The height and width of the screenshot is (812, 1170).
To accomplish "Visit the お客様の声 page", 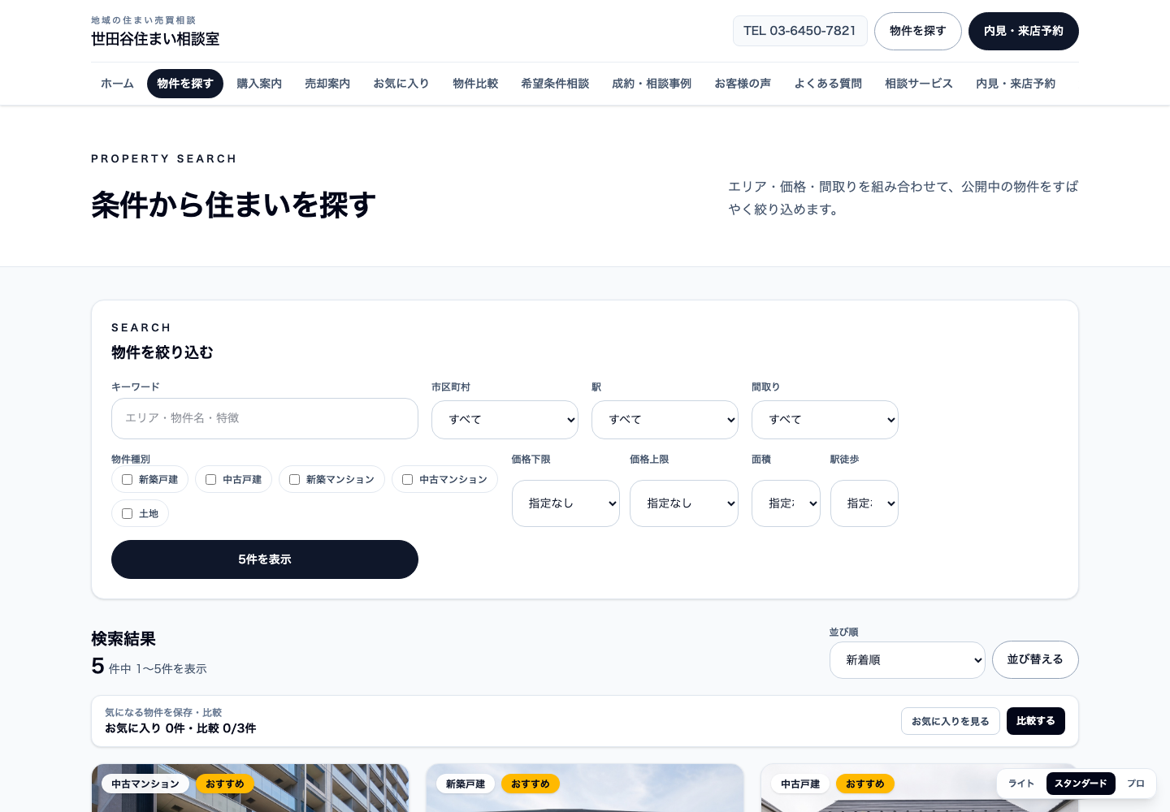I will 743,84.
